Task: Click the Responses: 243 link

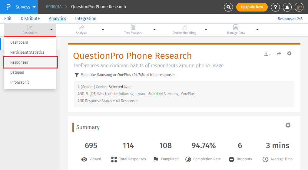Action: click(x=290, y=19)
